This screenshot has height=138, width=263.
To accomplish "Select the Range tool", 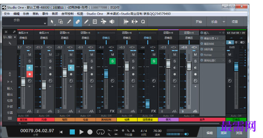I will click(60, 22).
